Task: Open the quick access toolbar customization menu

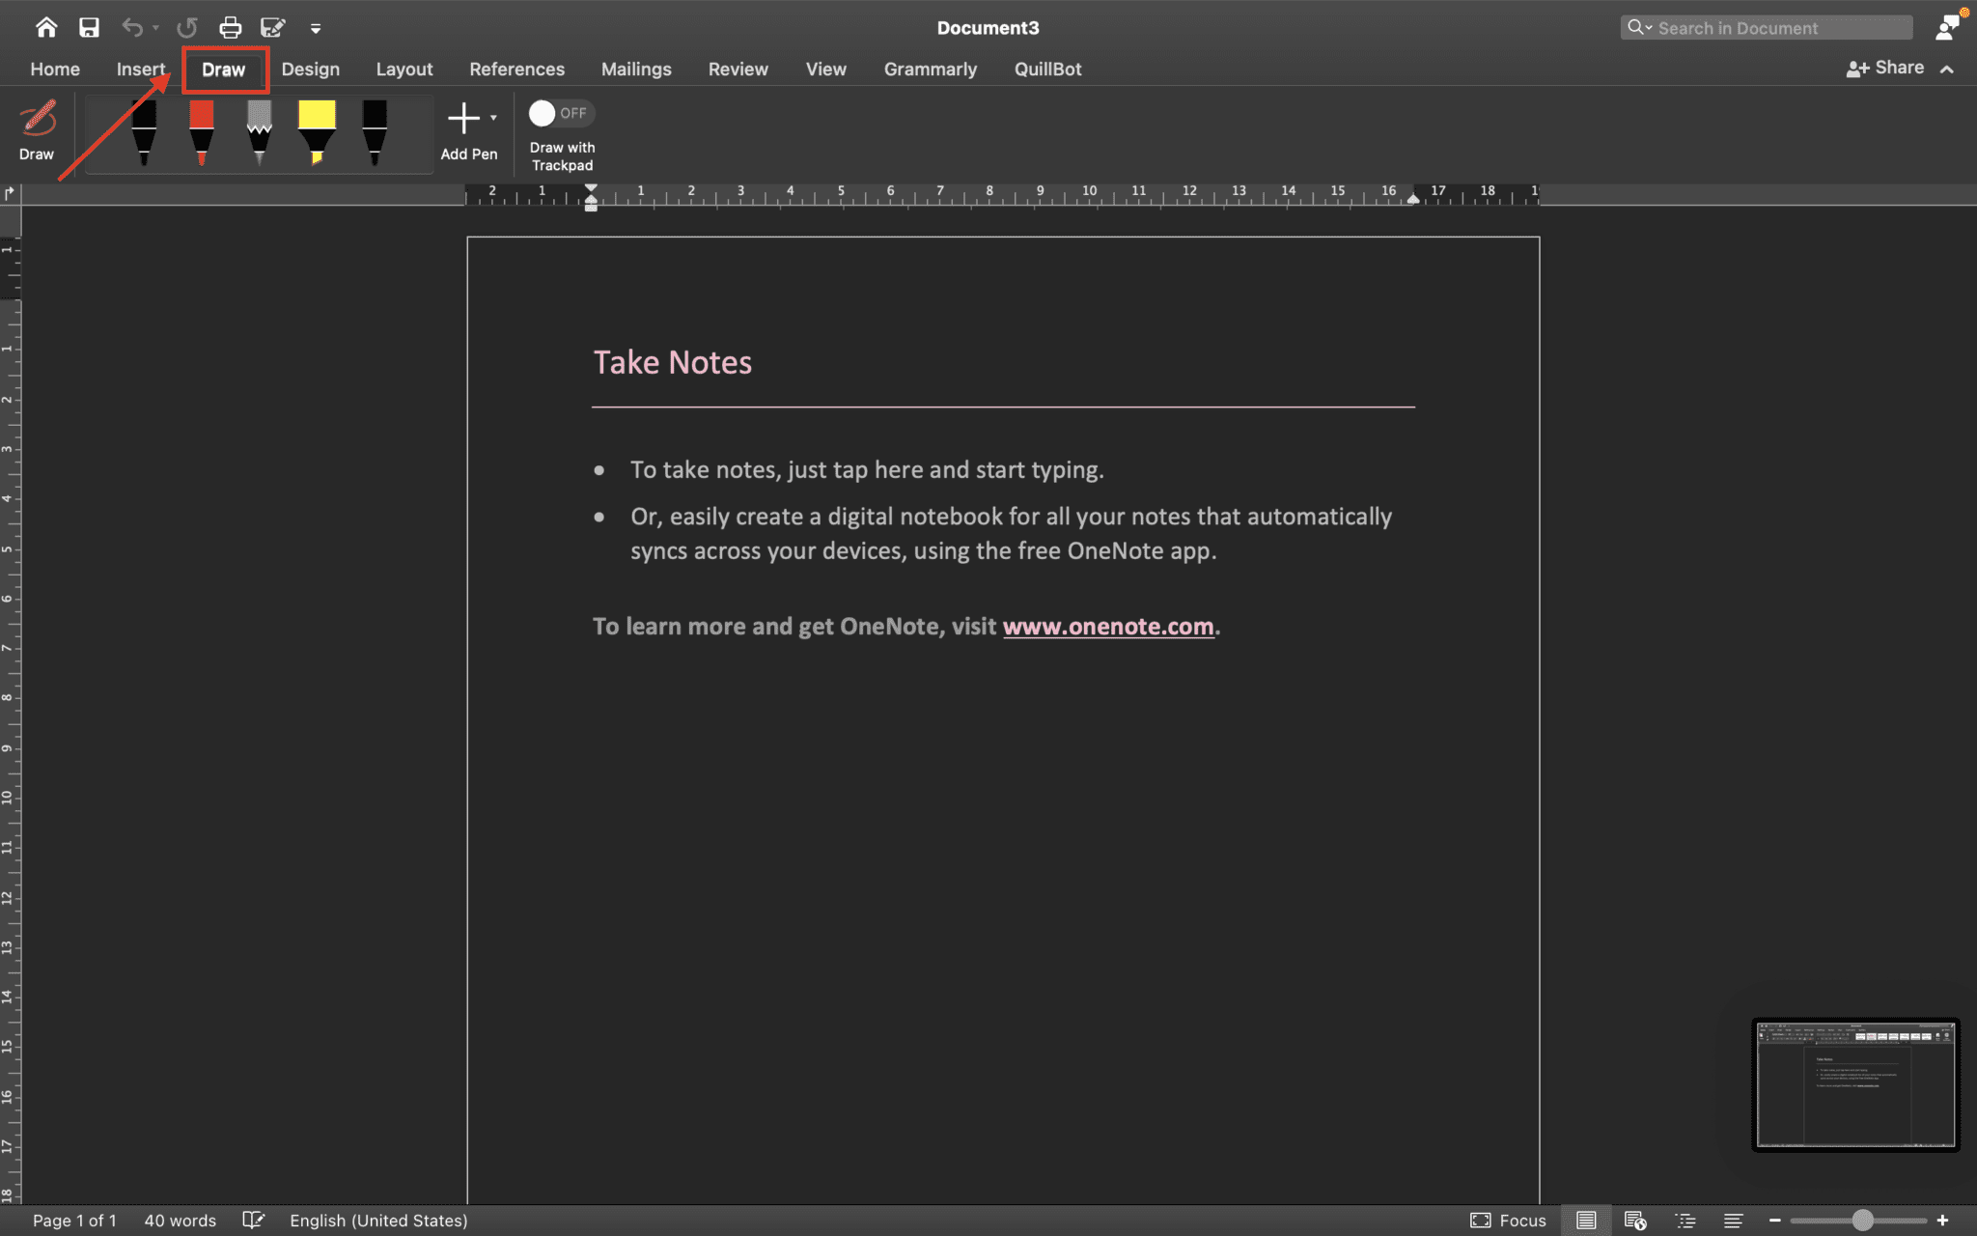Action: click(x=317, y=27)
